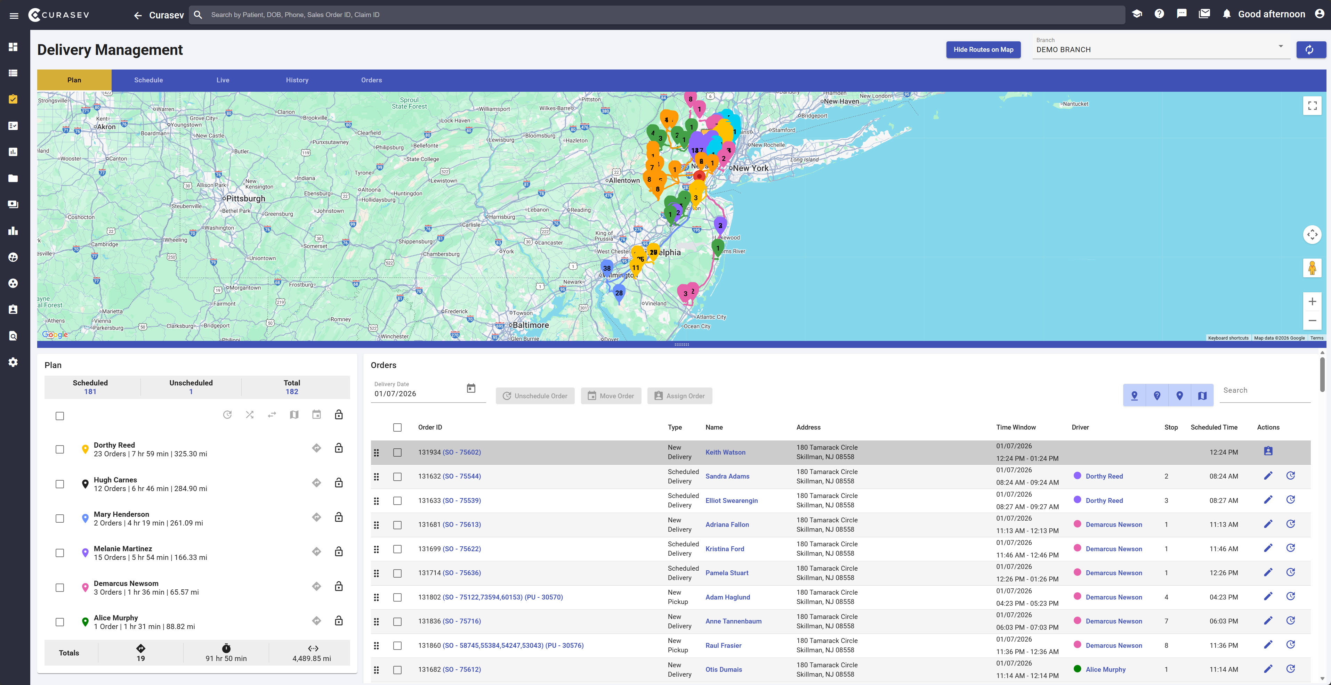1331x685 pixels.
Task: Open the delivery date calendar icon
Action: click(x=471, y=389)
